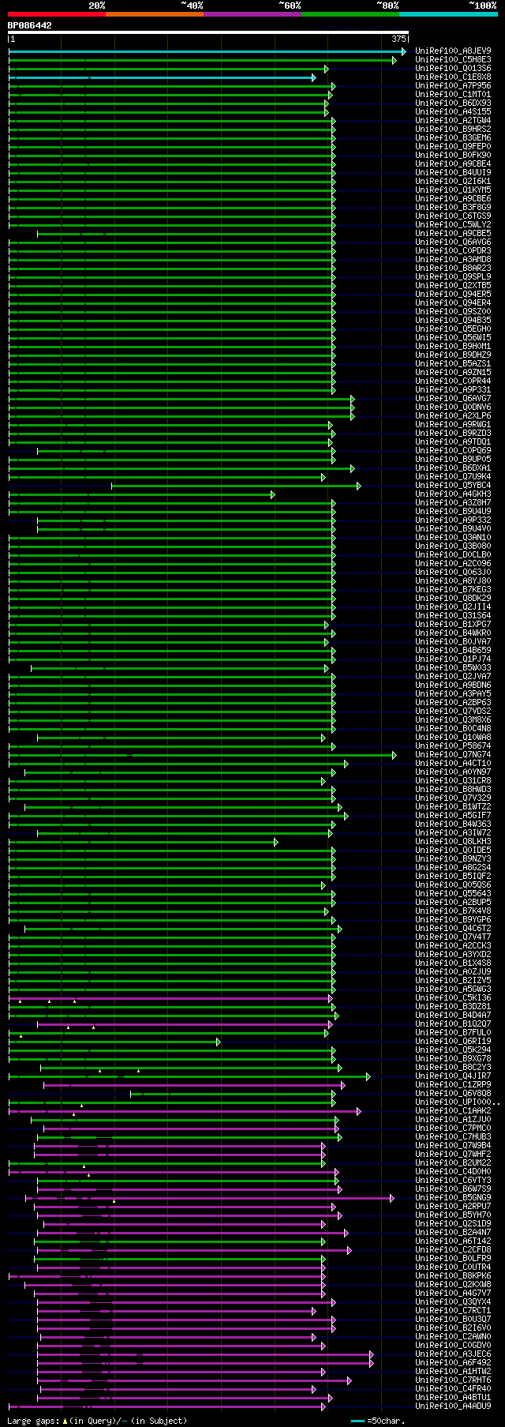Image resolution: width=505 pixels, height=1427 pixels.
Task: Select hit label UniRef100_A7P956
Action: tap(453, 86)
